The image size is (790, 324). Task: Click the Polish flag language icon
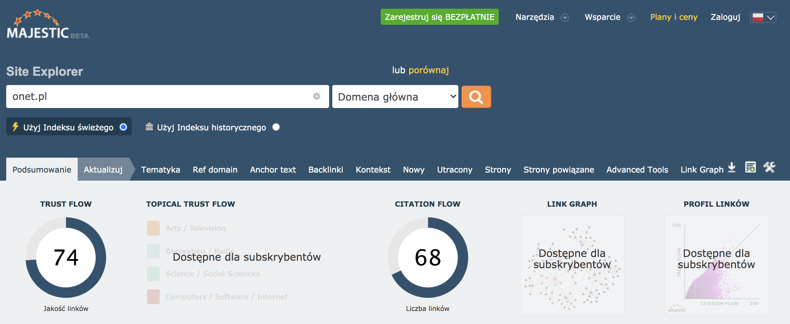[758, 17]
